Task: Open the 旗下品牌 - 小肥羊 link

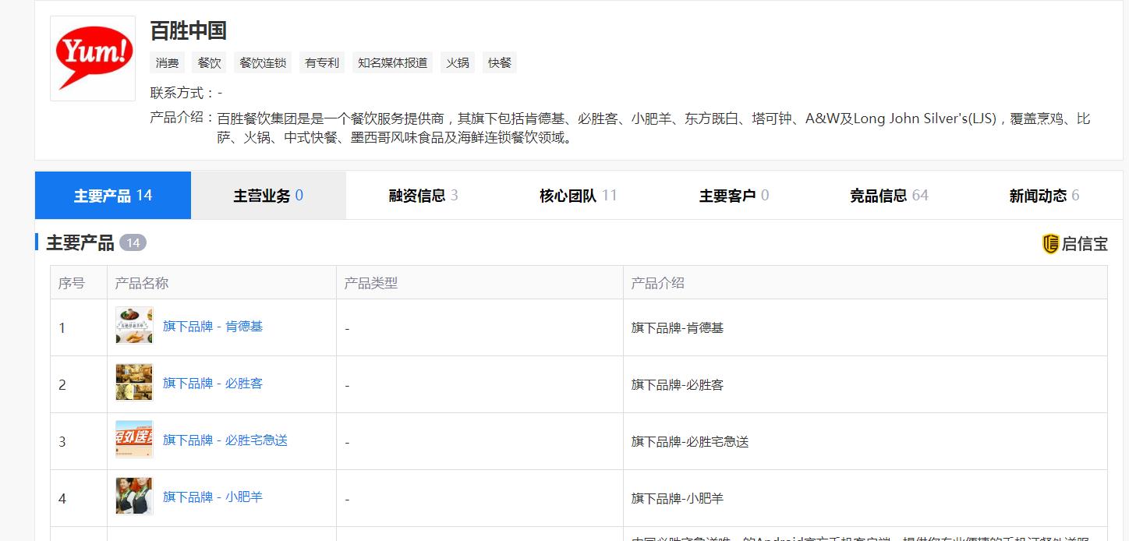Action: point(213,497)
